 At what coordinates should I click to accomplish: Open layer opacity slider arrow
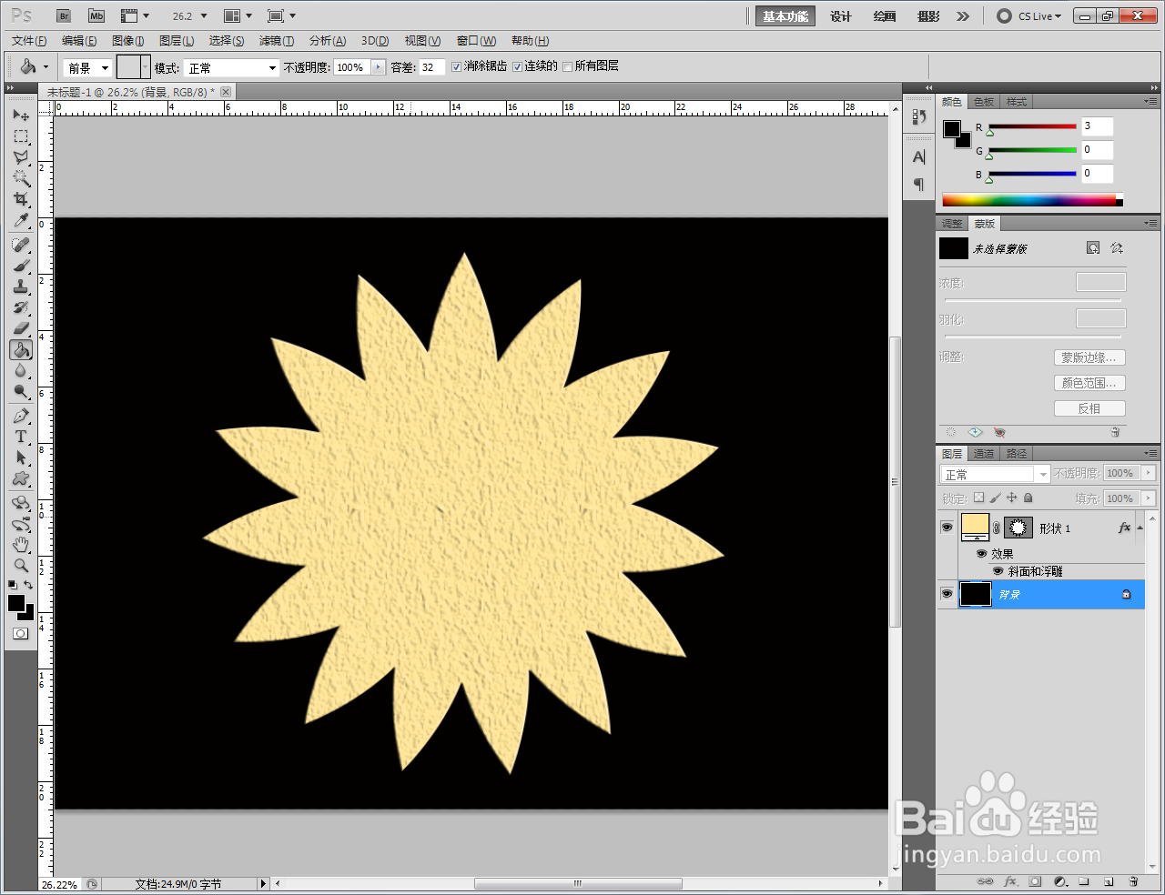point(1149,474)
